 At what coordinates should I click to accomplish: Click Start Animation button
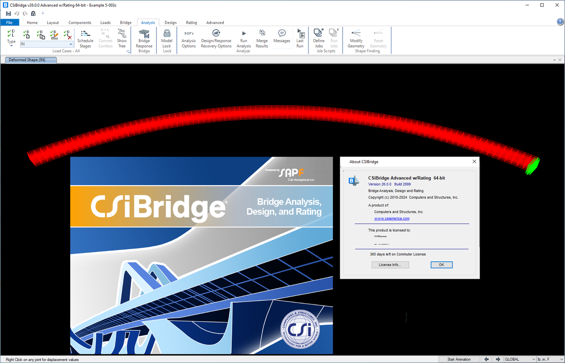point(459,359)
